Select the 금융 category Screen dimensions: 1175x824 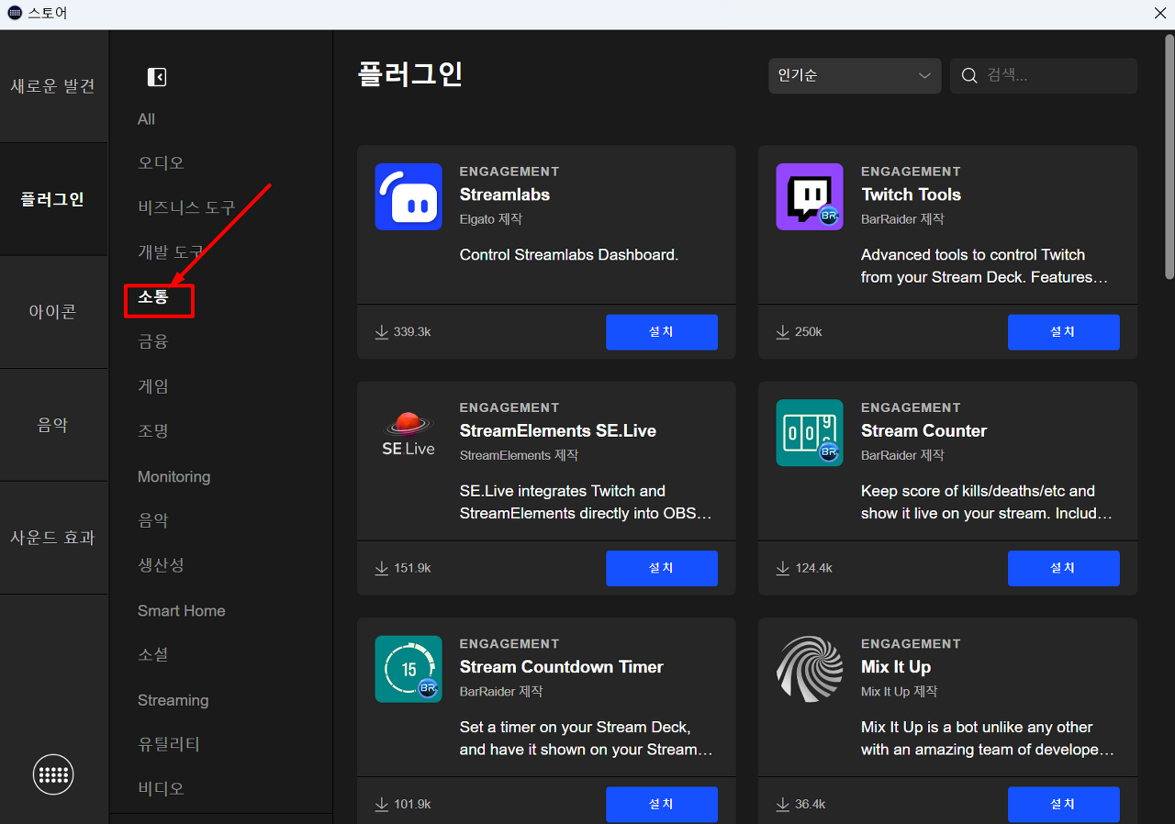153,341
